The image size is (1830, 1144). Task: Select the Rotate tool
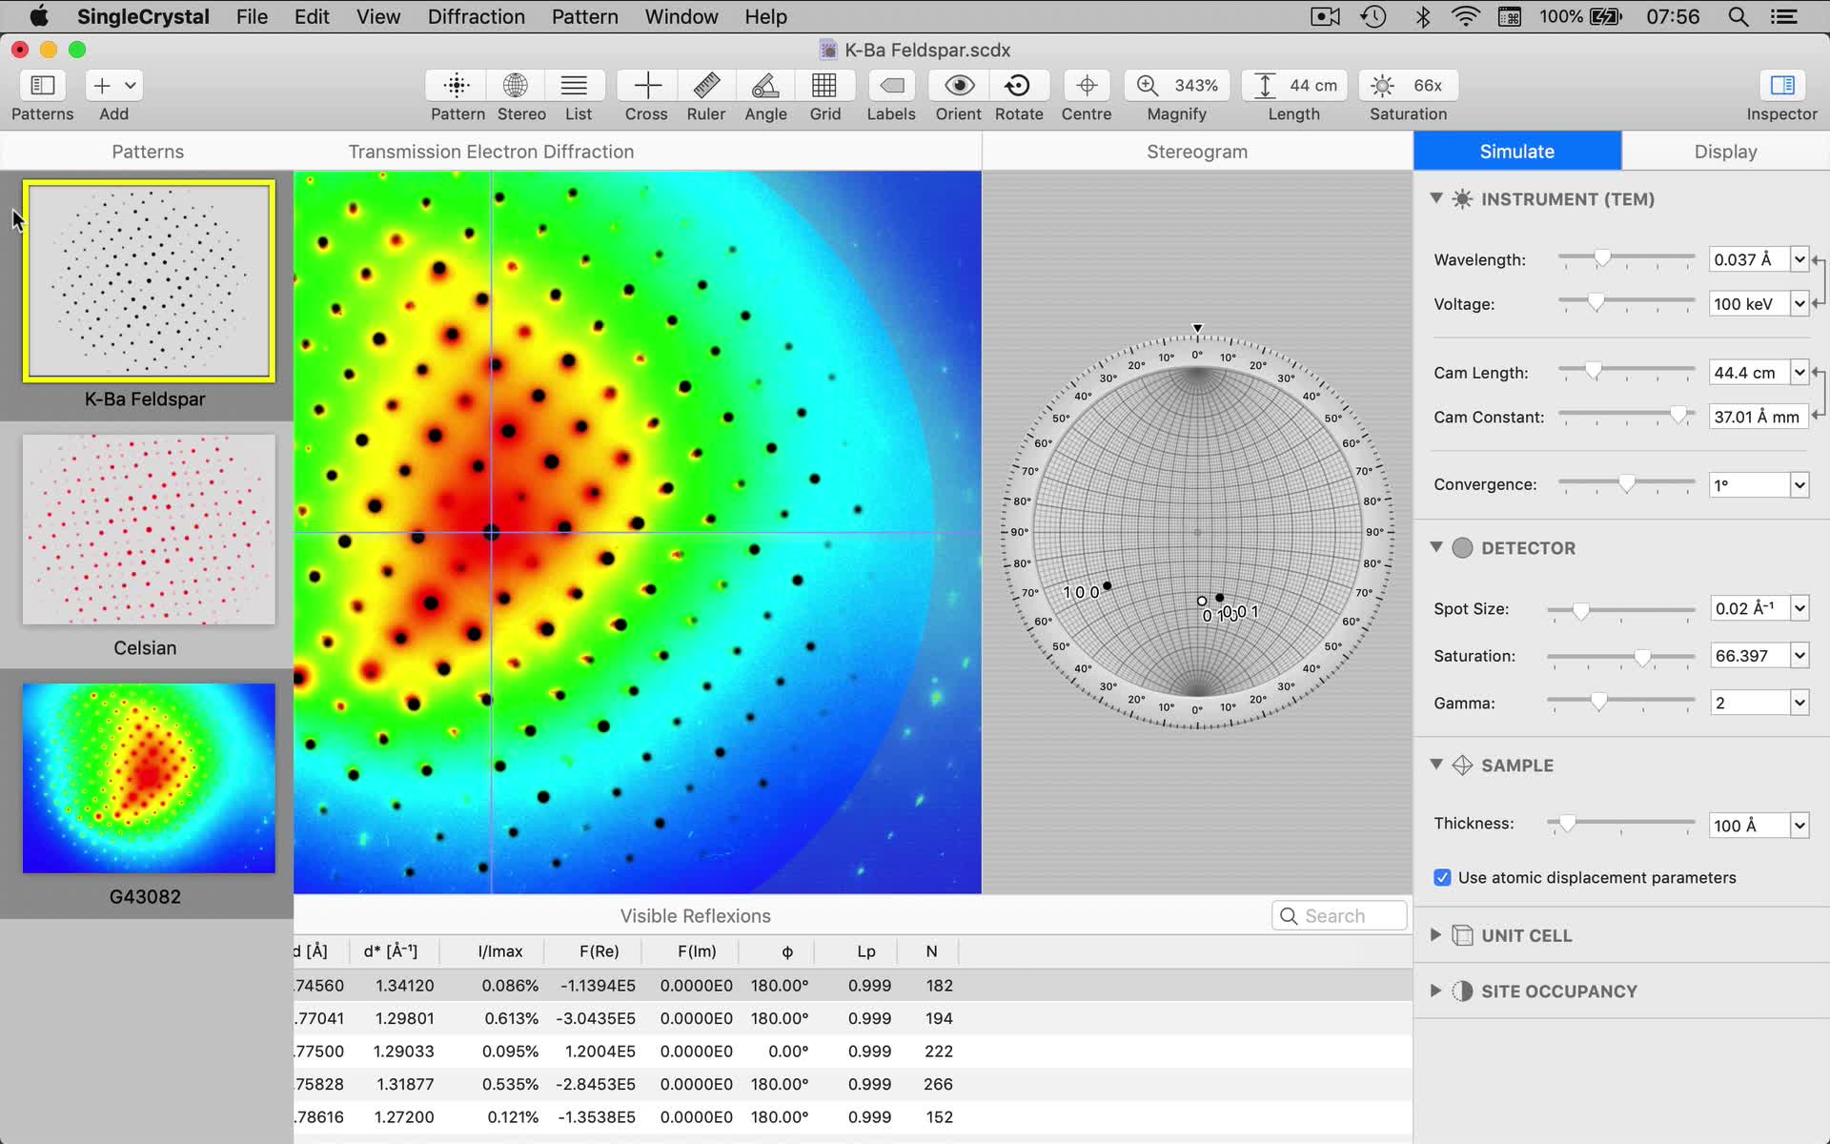[x=1018, y=86]
